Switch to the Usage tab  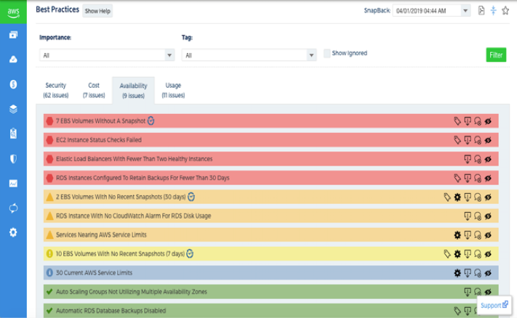point(173,90)
